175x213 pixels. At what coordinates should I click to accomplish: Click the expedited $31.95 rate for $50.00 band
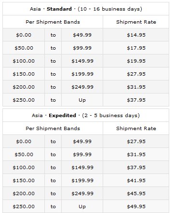tap(136, 154)
